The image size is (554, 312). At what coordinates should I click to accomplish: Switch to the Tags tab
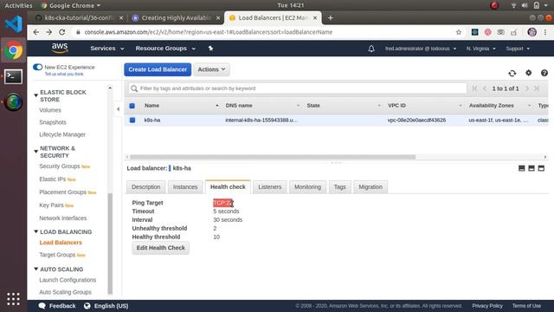click(x=340, y=187)
